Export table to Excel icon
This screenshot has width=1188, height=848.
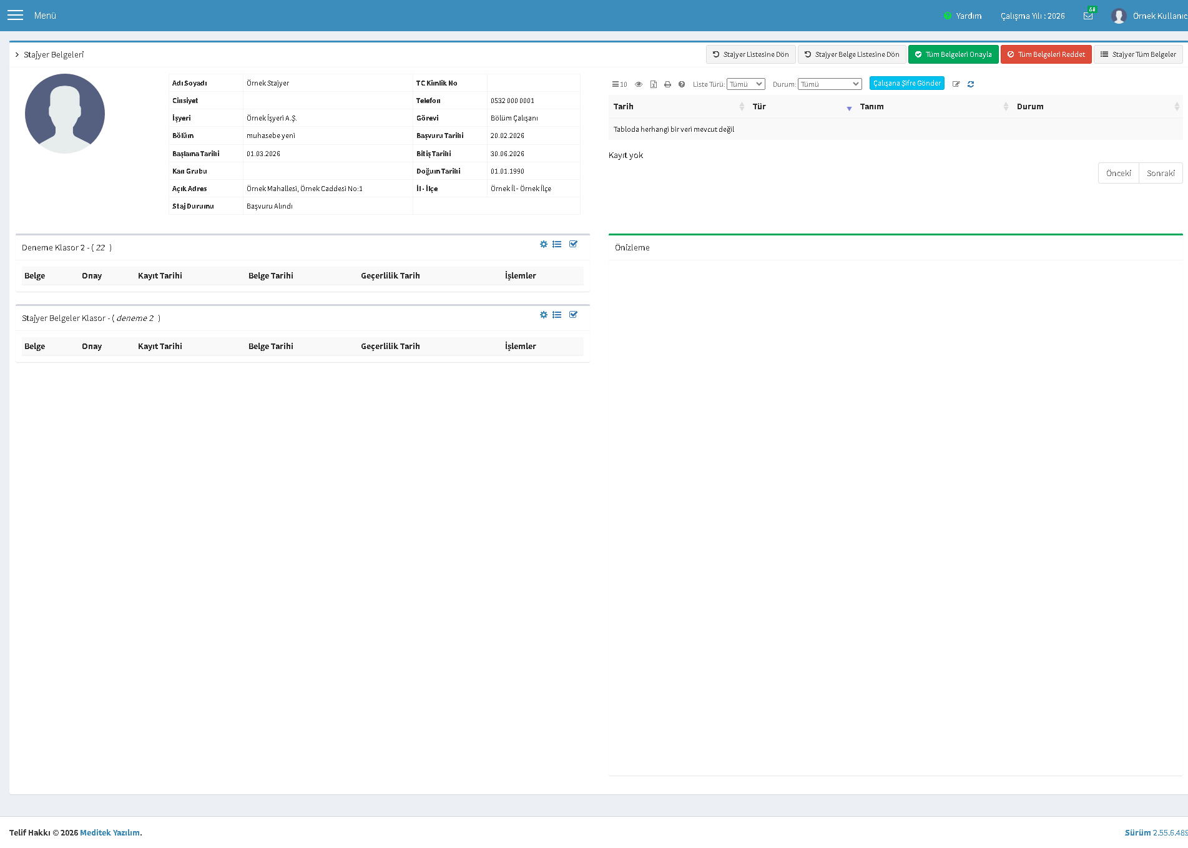click(x=654, y=84)
